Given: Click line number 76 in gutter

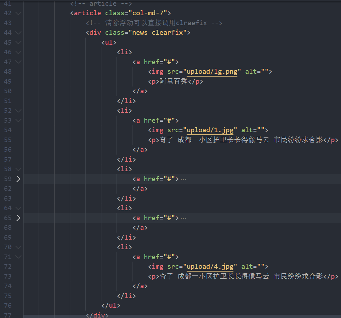Looking at the screenshot, I should point(8,306).
